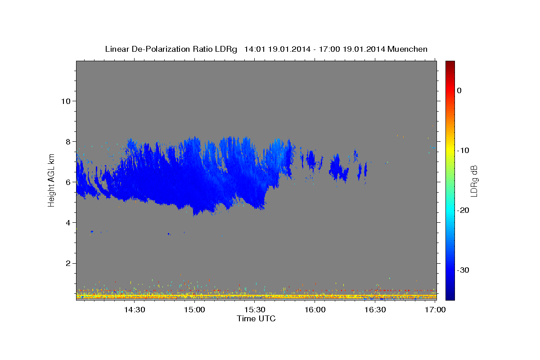Click the 'Time UTC' axis label
Image resolution: width=540 pixels, height=360 pixels.
coord(256,319)
